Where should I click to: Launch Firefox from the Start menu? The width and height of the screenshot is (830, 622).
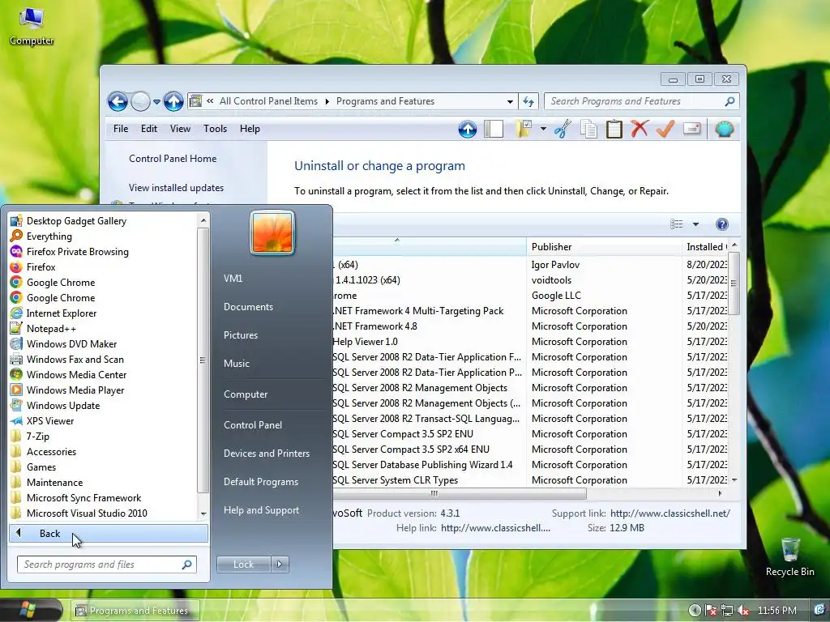[x=41, y=267]
